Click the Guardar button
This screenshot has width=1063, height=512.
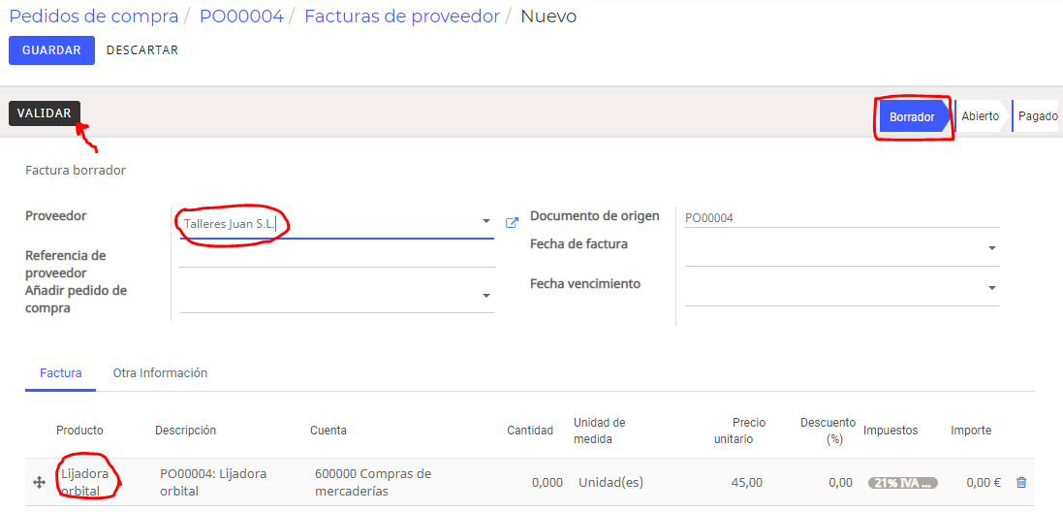(x=51, y=50)
